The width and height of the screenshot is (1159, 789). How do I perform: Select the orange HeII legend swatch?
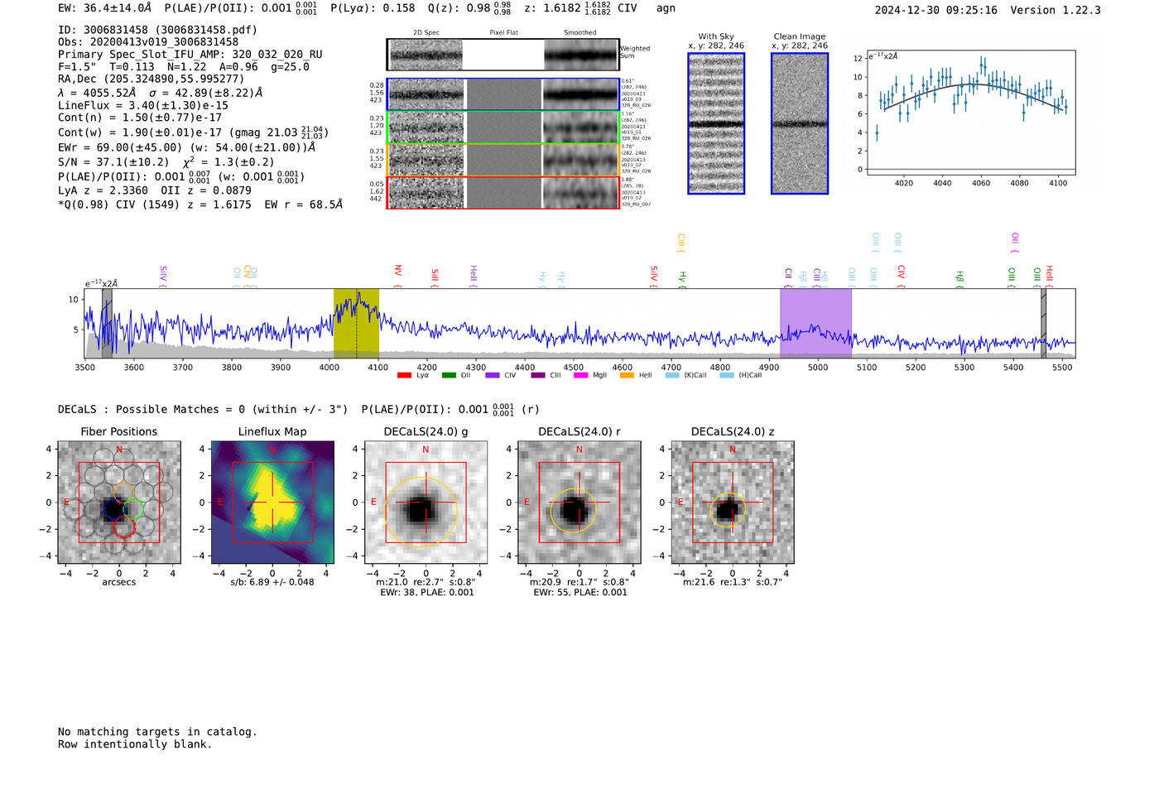(627, 375)
